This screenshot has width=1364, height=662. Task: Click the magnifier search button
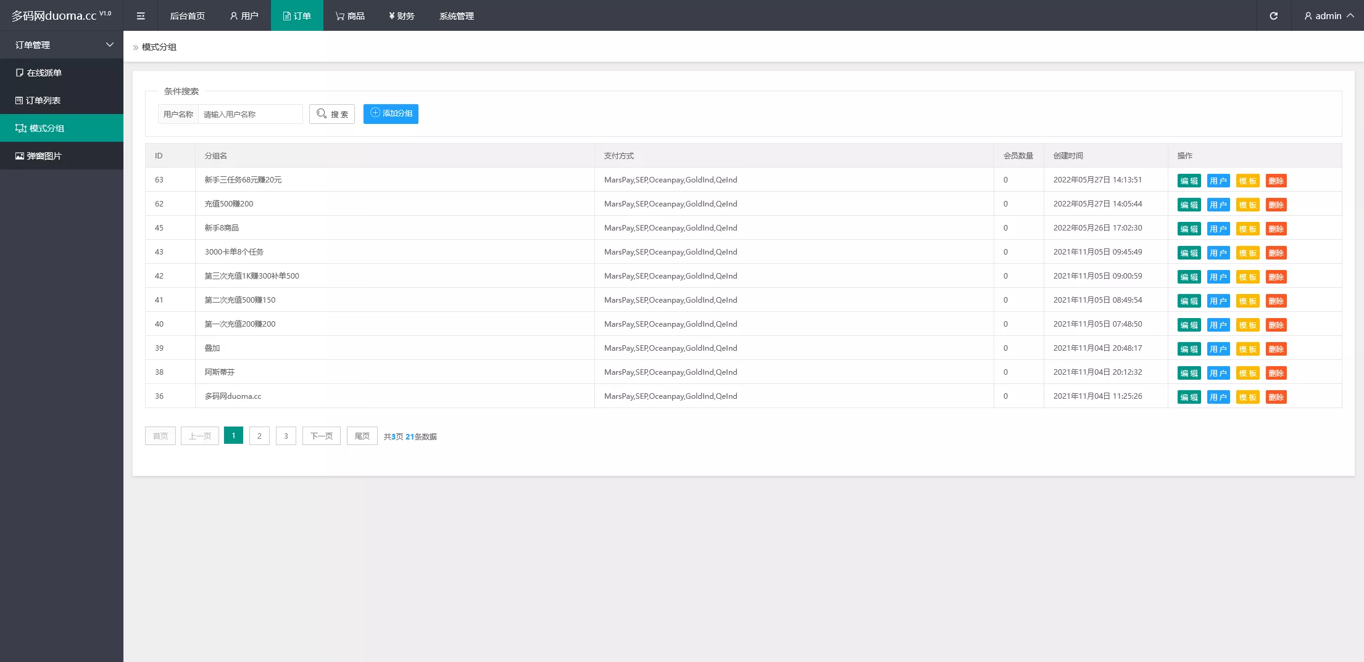pos(332,114)
